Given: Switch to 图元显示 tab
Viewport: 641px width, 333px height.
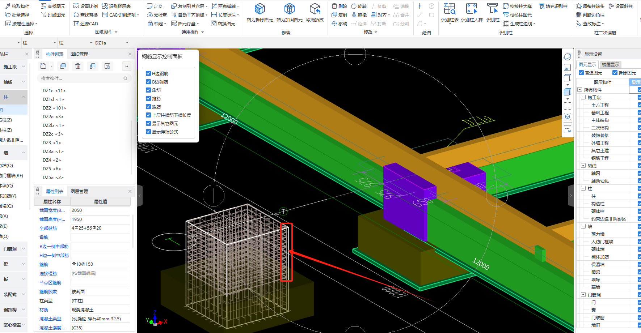Looking at the screenshot, I should pos(587,64).
